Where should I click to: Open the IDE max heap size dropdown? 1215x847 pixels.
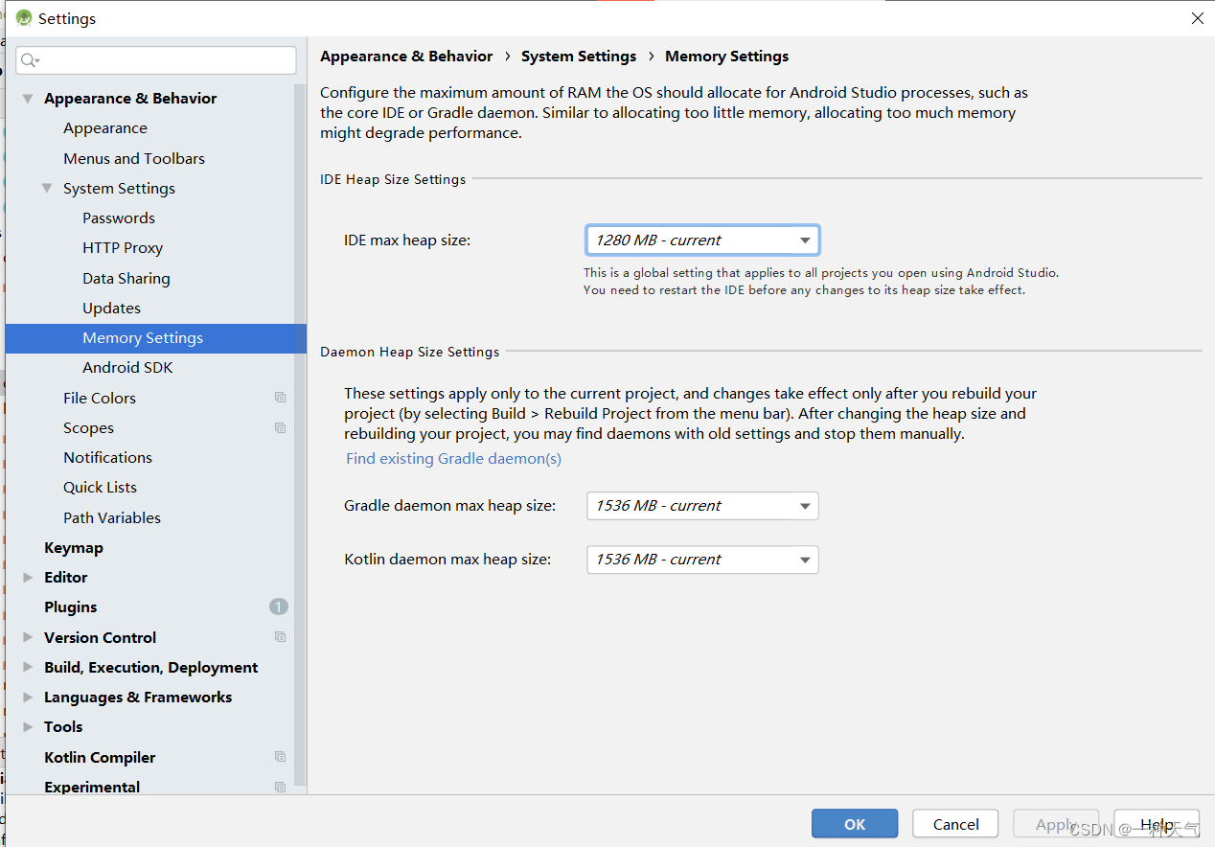tap(702, 240)
